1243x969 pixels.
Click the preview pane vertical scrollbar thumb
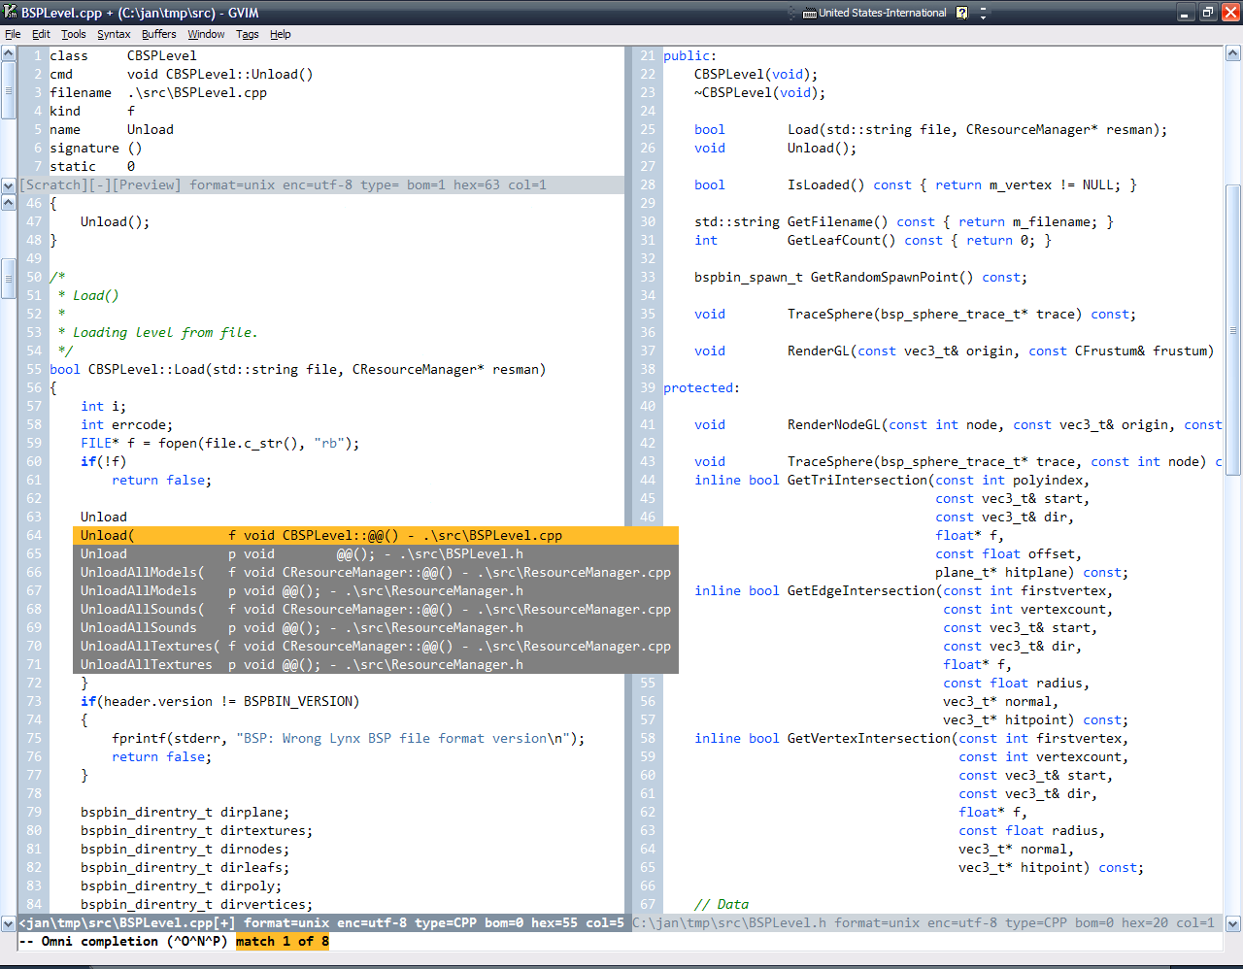click(x=9, y=92)
